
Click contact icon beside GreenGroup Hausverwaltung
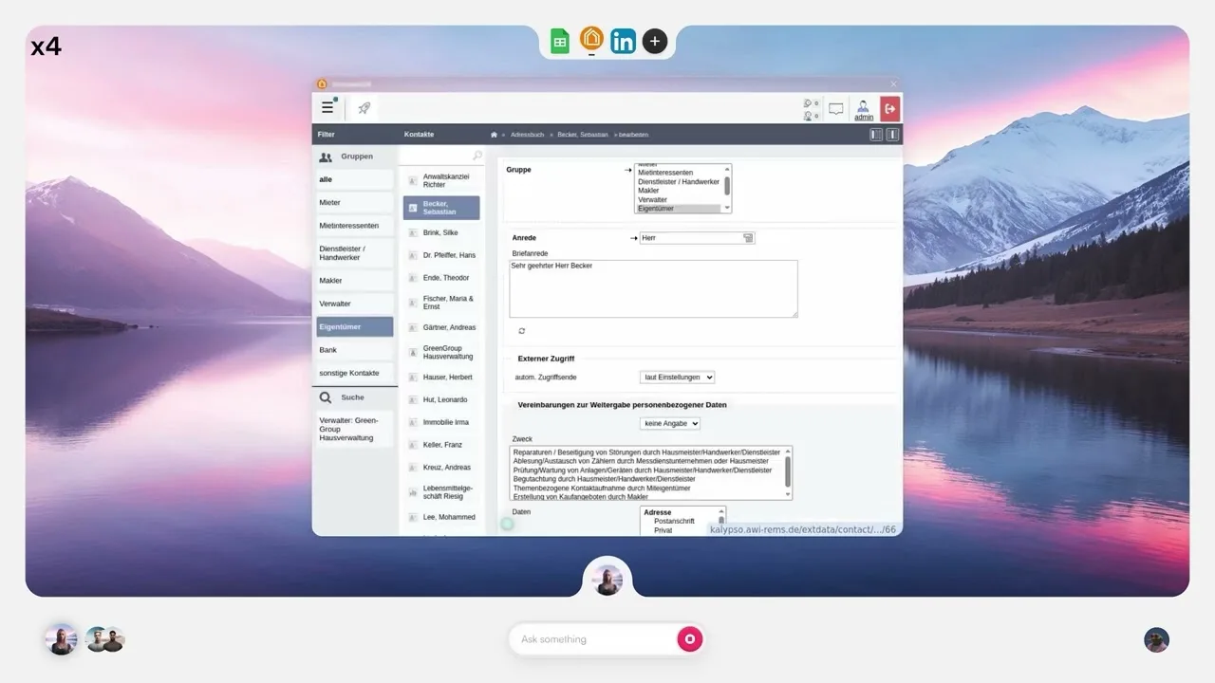click(413, 352)
